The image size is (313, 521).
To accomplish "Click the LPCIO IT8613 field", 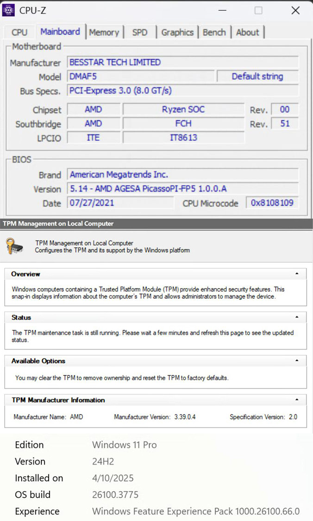I will point(183,138).
